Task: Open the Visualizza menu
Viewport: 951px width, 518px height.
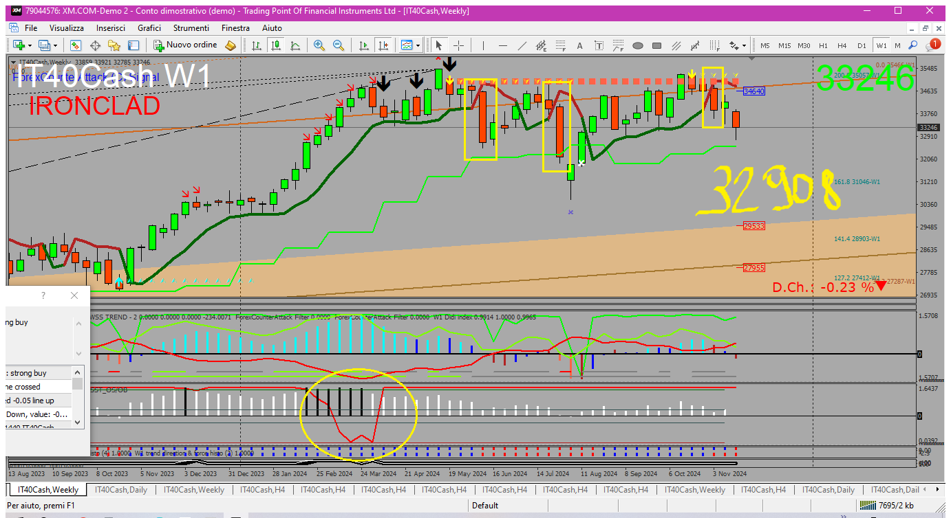Action: click(x=67, y=28)
